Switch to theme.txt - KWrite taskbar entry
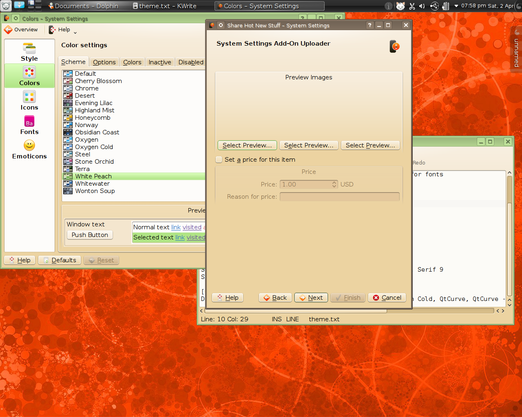Screen dimensions: 522x417 [170, 6]
